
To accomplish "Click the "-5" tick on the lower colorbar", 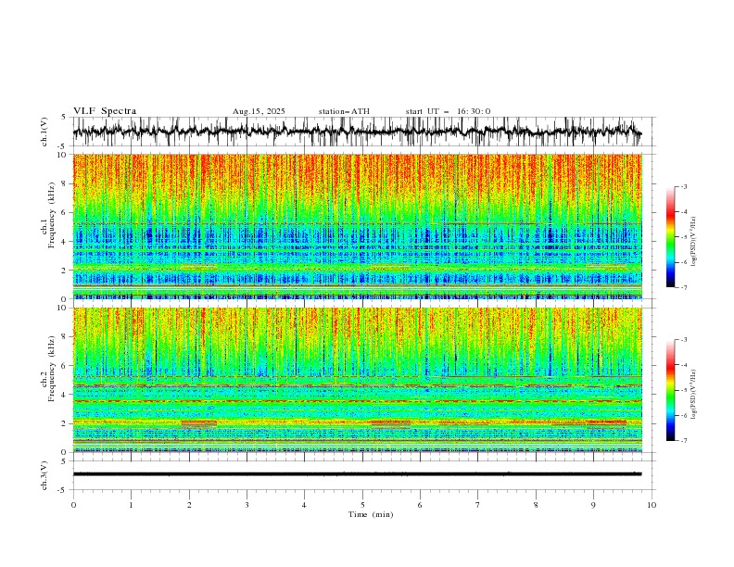I will pos(683,390).
